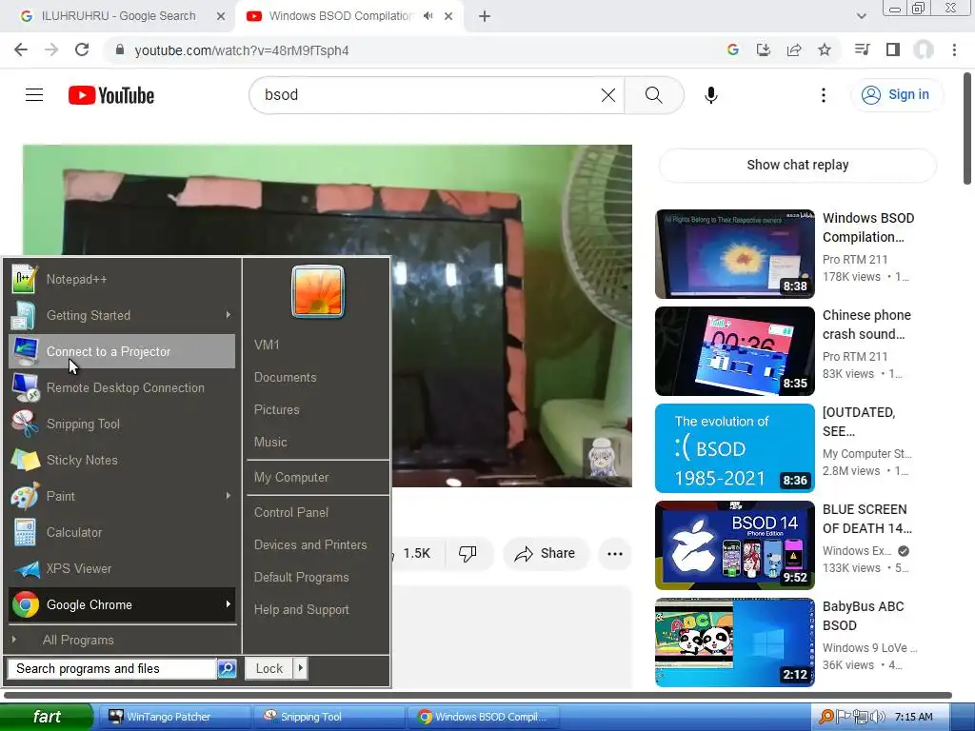Open Sticky Notes
The image size is (975, 731).
pyautogui.click(x=122, y=460)
